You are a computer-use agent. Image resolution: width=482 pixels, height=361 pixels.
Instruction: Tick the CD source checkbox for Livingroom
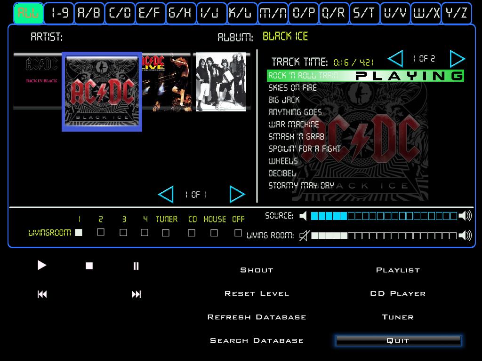click(x=192, y=233)
